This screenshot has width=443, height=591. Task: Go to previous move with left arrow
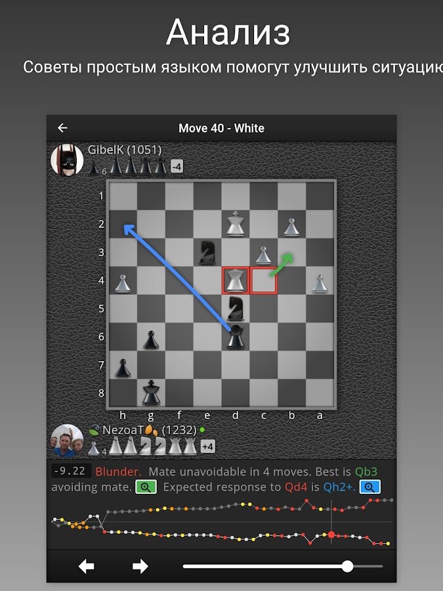pos(86,566)
